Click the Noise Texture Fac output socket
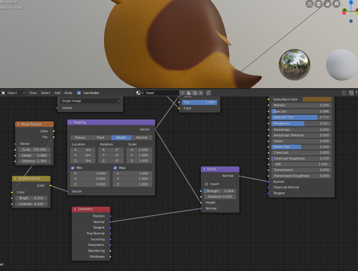Viewport: 358px width, 271px height. coord(54,137)
